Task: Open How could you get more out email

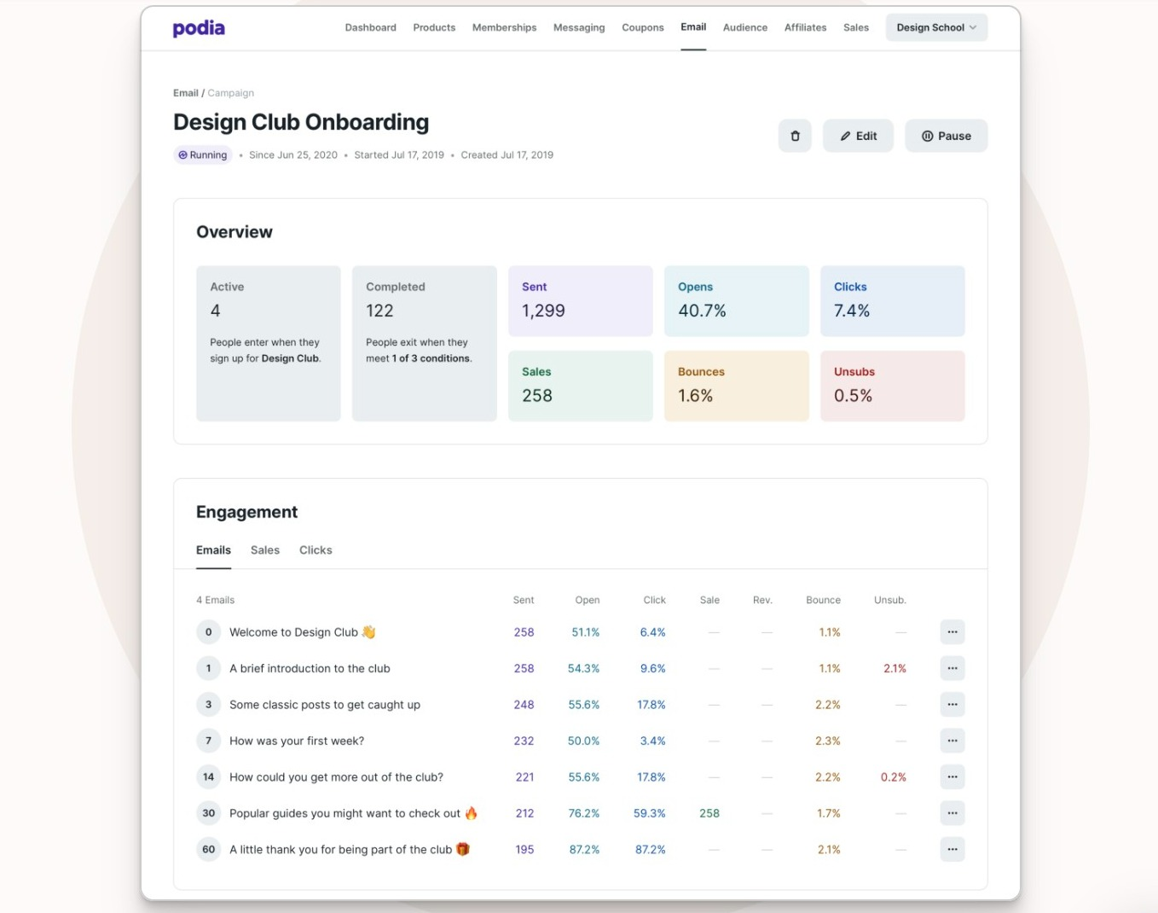Action: pos(336,777)
